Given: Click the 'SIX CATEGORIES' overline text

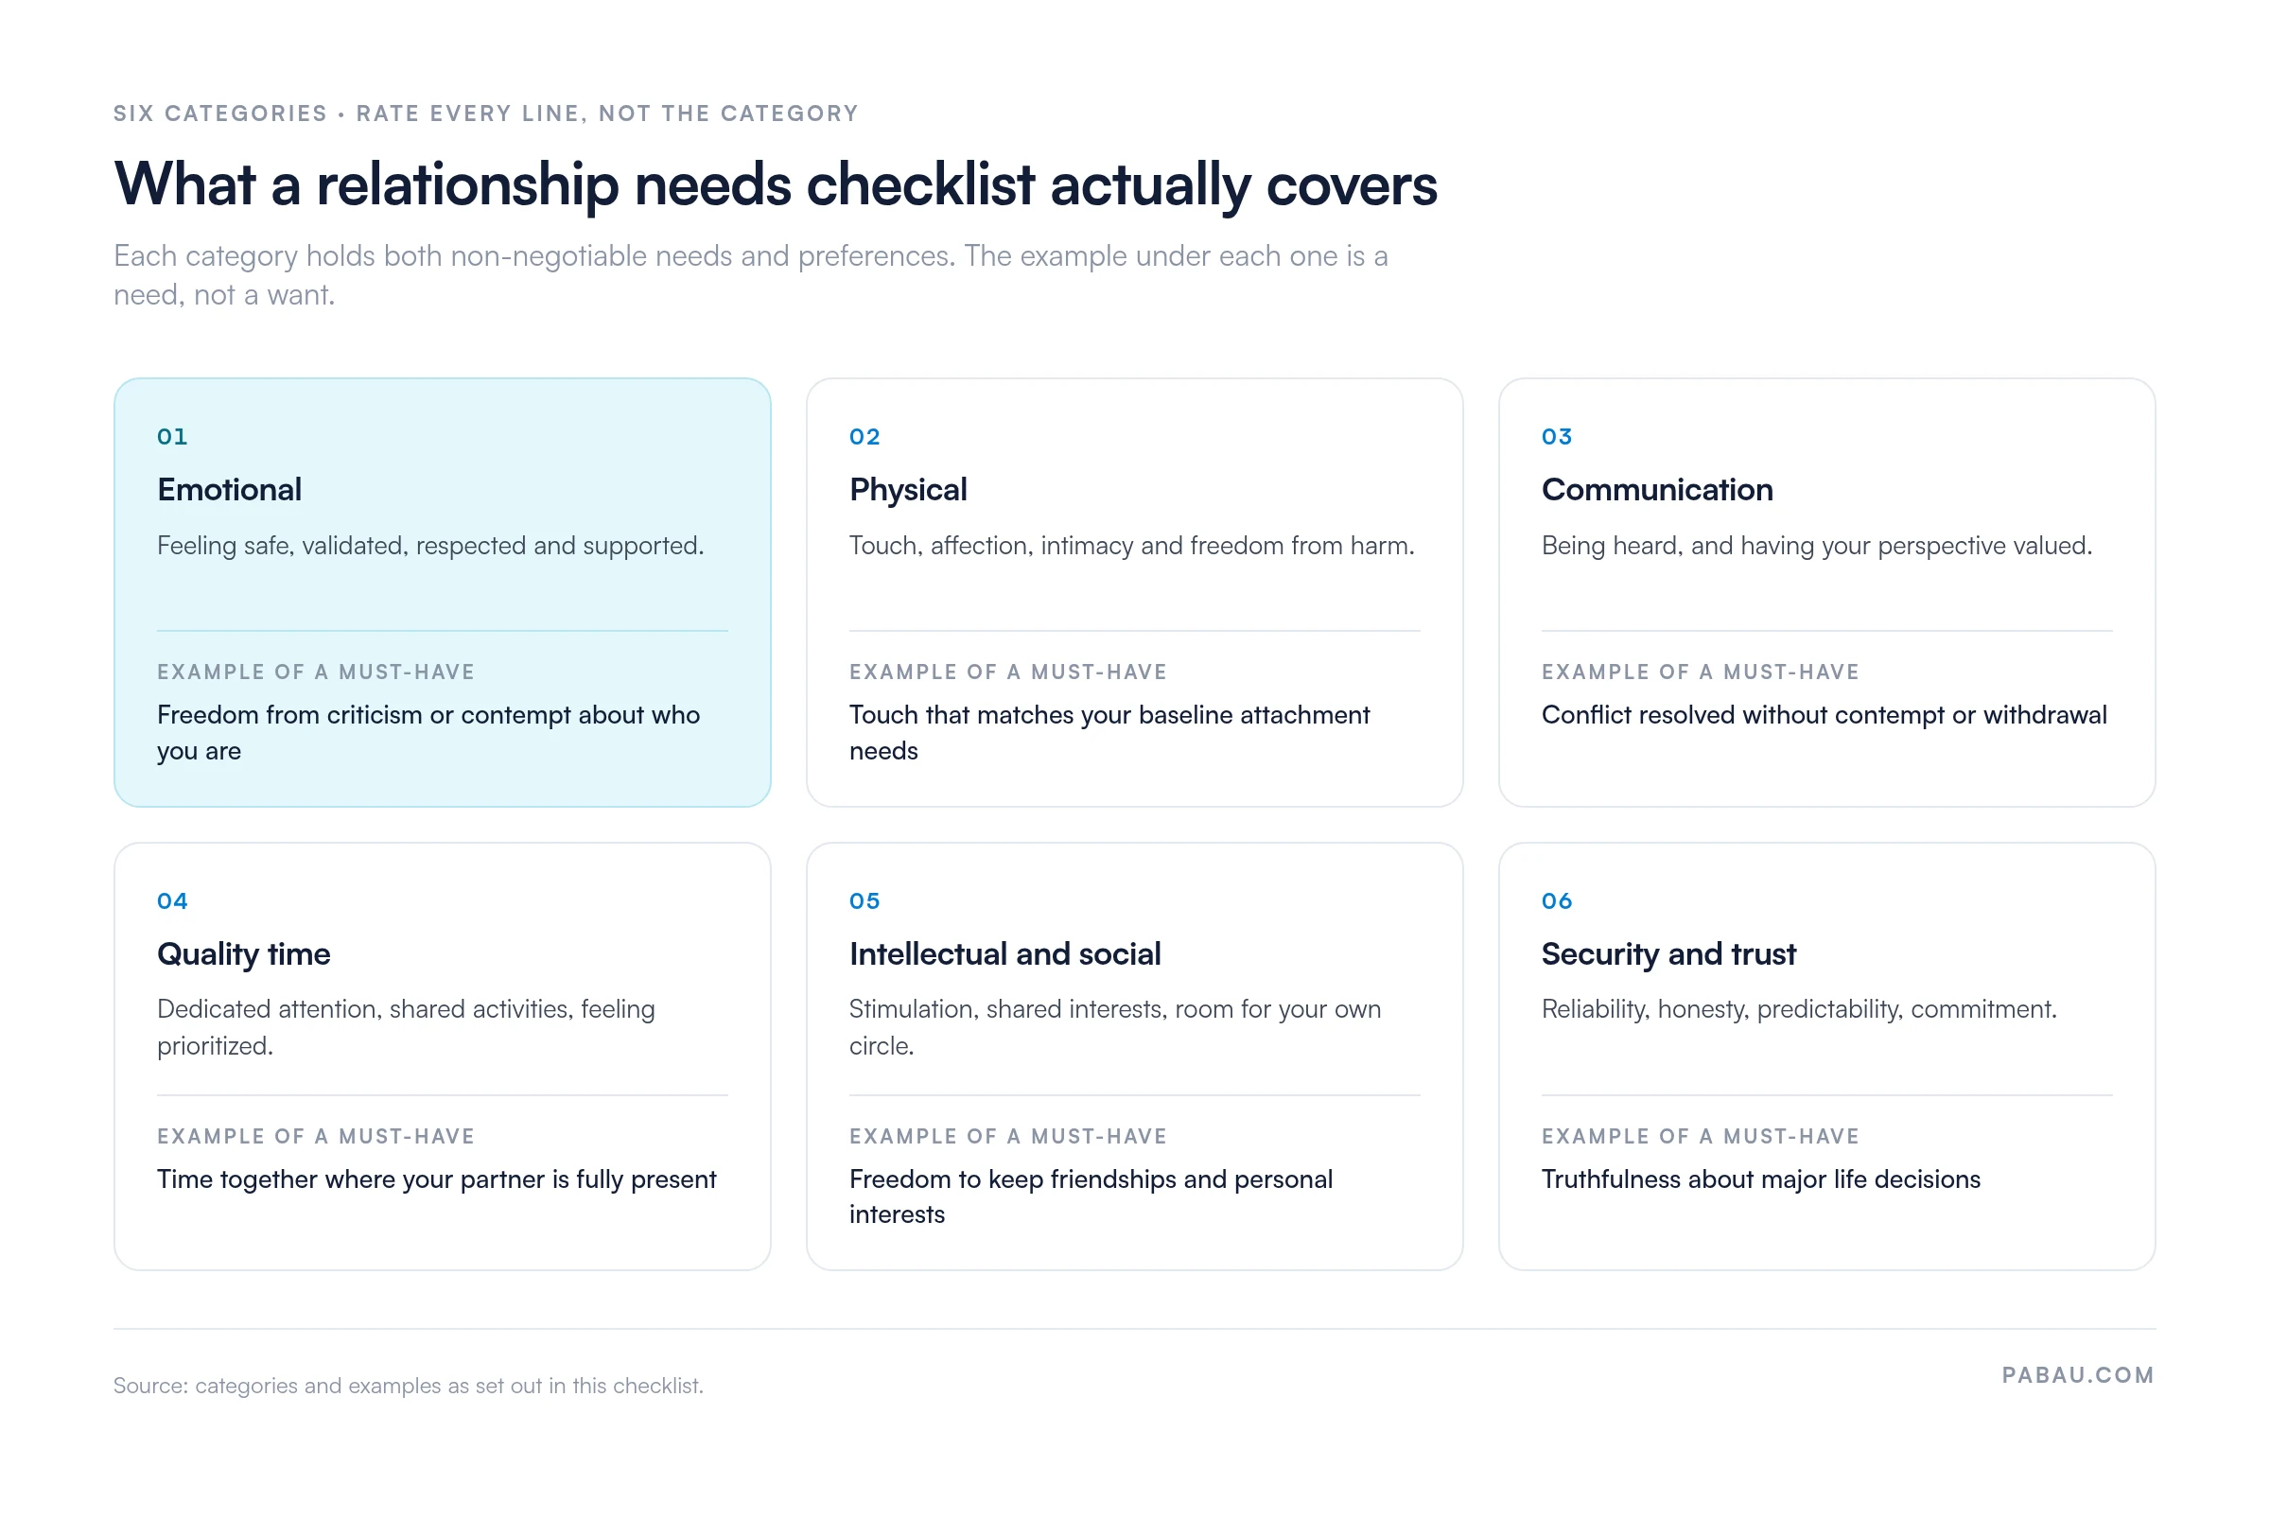Looking at the screenshot, I should [x=220, y=113].
